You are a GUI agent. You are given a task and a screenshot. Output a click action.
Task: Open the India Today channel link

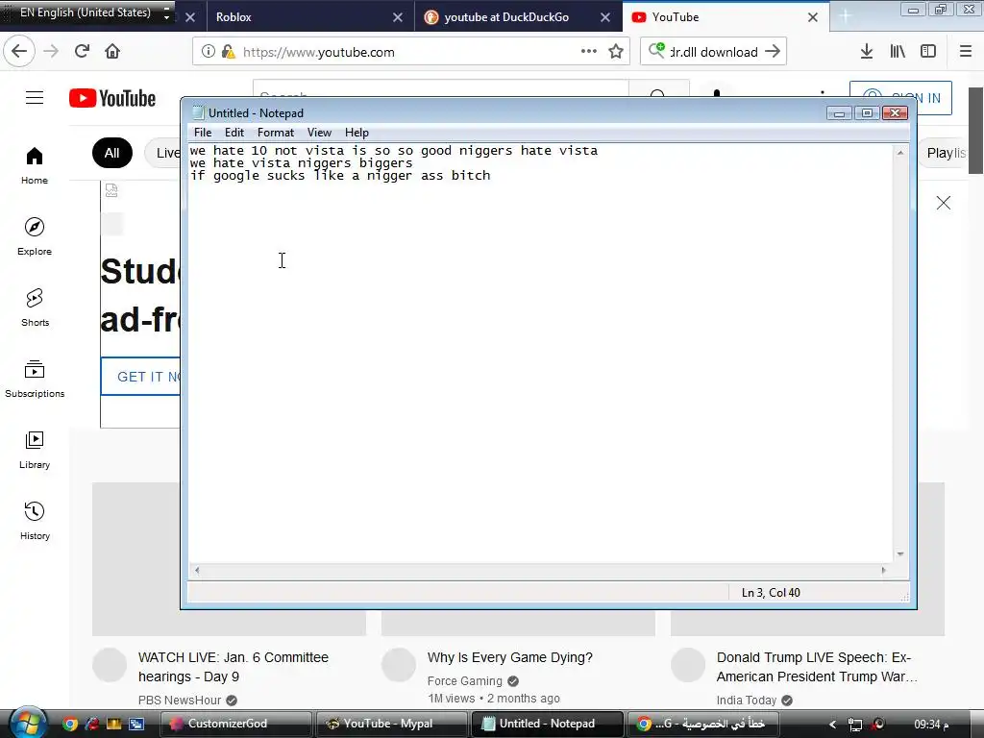[x=747, y=700]
